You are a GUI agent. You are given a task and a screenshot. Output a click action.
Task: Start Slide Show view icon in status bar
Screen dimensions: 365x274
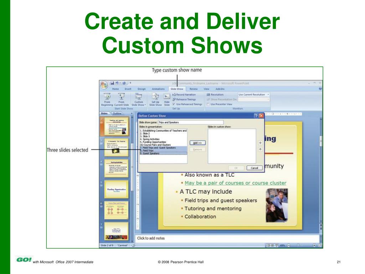tap(277, 245)
